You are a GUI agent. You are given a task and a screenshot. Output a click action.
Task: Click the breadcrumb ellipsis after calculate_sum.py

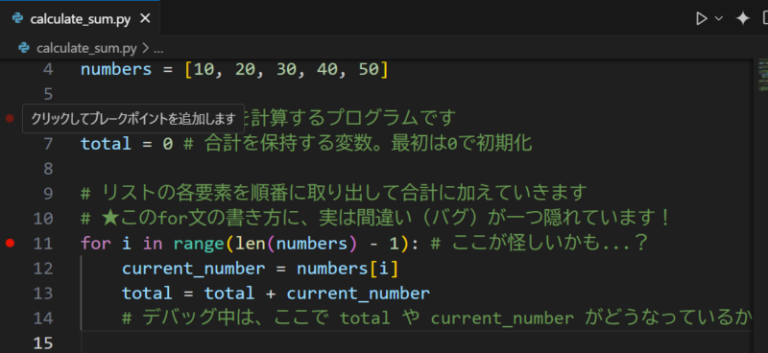(158, 49)
